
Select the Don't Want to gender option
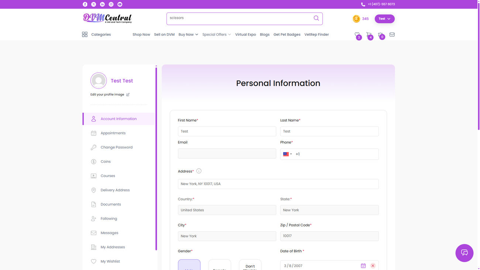(250, 264)
